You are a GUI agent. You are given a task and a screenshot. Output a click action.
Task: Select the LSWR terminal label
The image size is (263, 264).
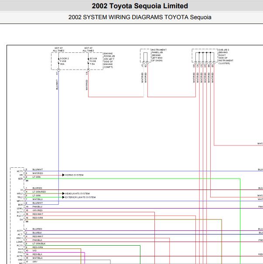(20, 242)
